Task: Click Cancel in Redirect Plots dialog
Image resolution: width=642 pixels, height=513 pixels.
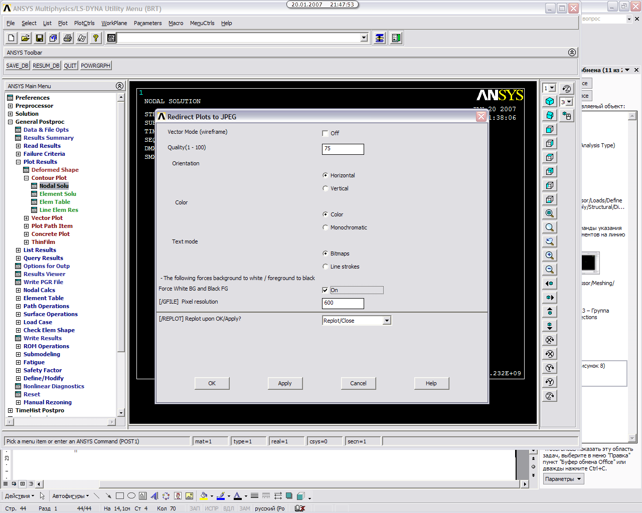Action: [358, 383]
